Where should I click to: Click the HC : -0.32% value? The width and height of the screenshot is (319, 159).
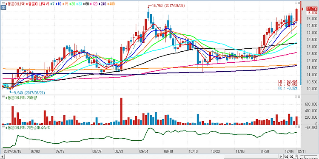[288, 88]
